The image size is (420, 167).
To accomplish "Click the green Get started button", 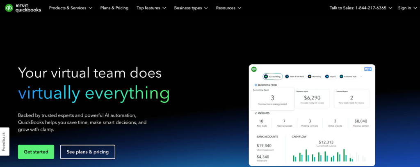I will pyautogui.click(x=36, y=152).
